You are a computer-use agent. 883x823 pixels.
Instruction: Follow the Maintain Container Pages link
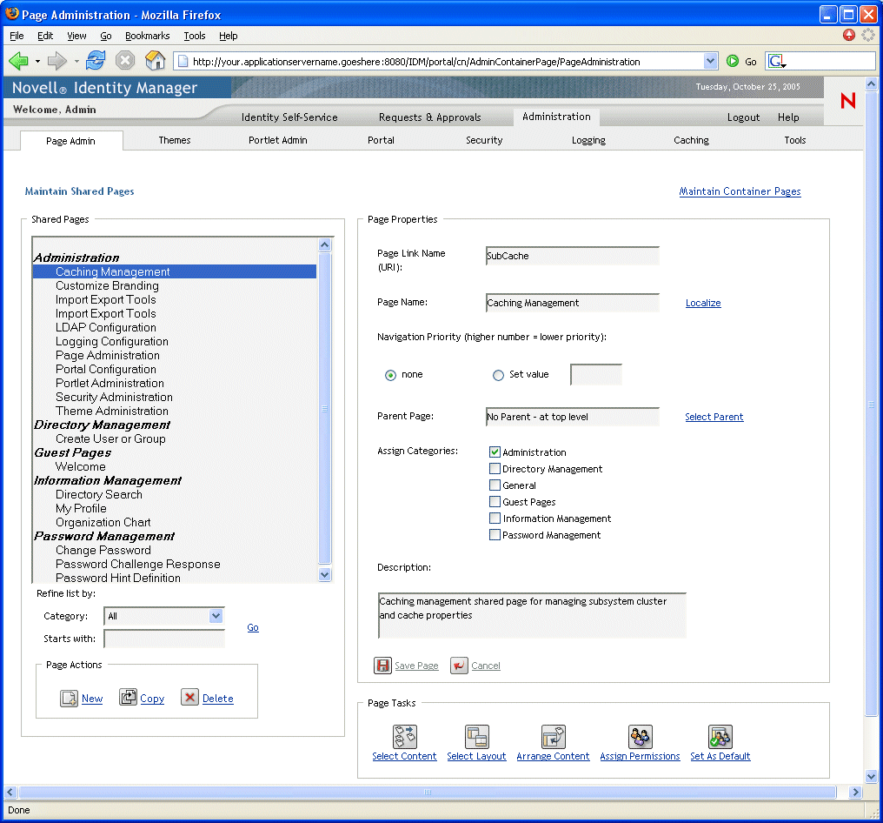pyautogui.click(x=740, y=191)
